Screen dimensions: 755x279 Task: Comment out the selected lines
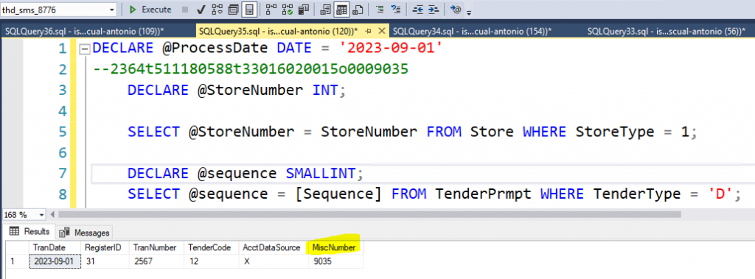(x=380, y=10)
